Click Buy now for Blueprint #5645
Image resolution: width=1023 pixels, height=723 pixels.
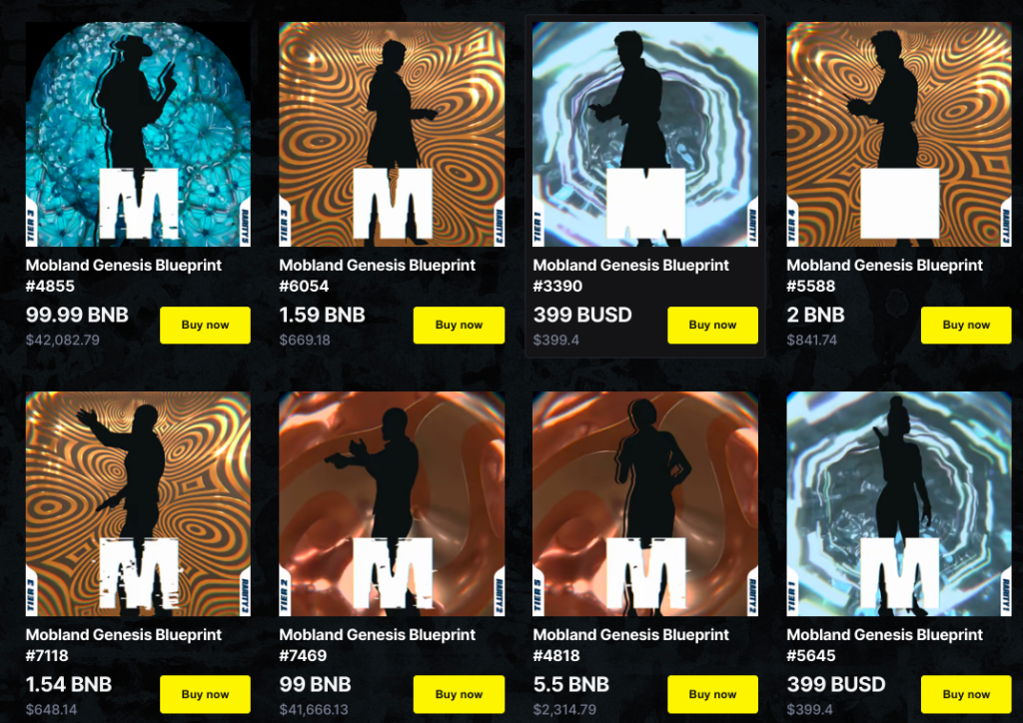coord(966,694)
